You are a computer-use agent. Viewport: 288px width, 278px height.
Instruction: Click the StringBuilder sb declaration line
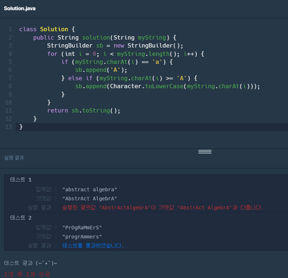pos(115,46)
